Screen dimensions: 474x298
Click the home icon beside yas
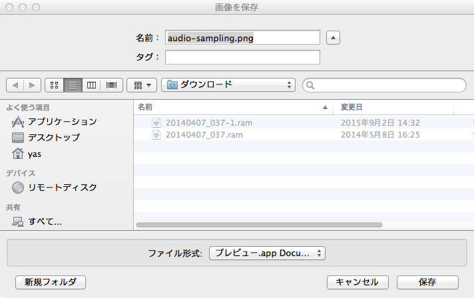click(18, 154)
